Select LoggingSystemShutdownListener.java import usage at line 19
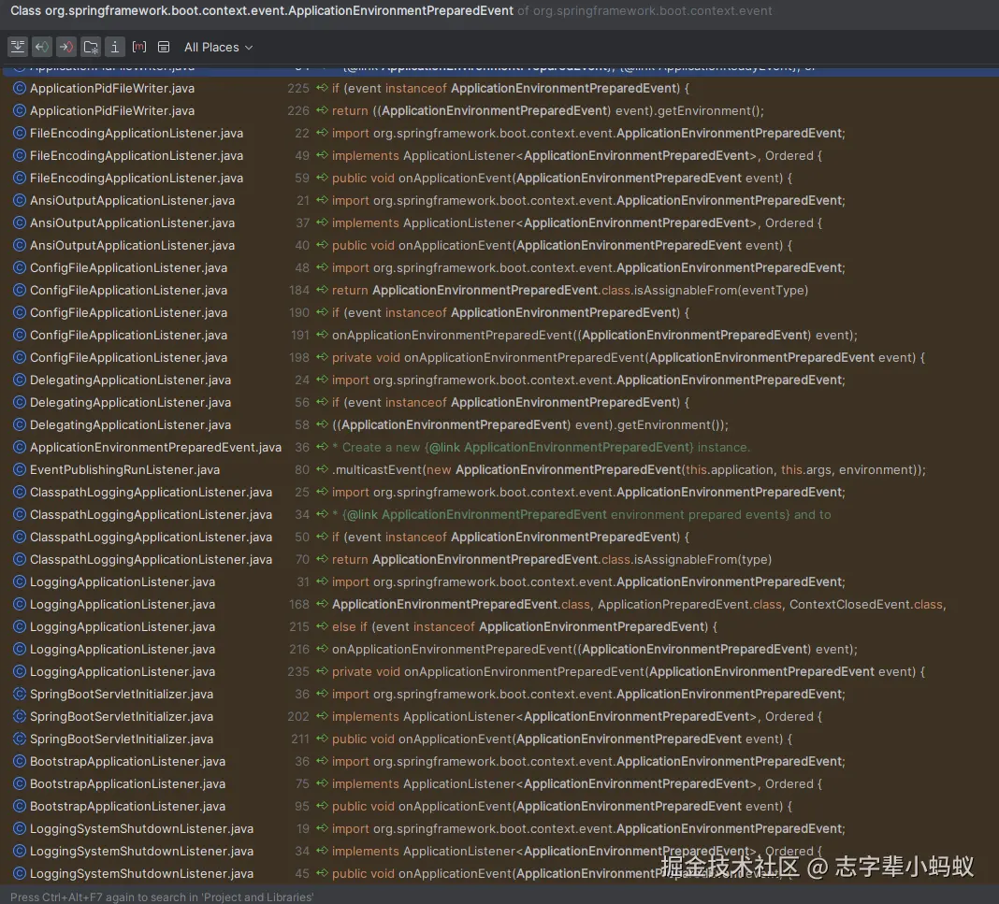This screenshot has height=904, width=999. [x=588, y=829]
